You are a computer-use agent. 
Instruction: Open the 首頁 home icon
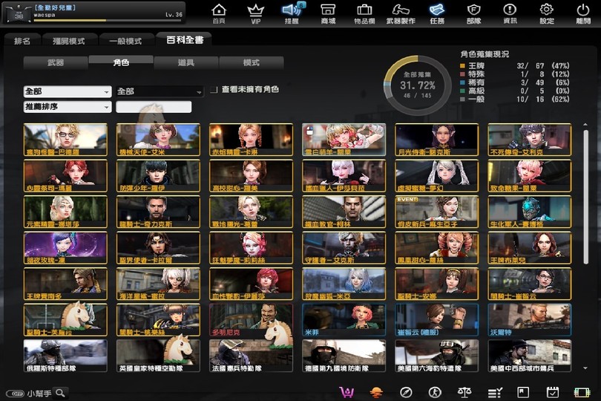click(219, 13)
